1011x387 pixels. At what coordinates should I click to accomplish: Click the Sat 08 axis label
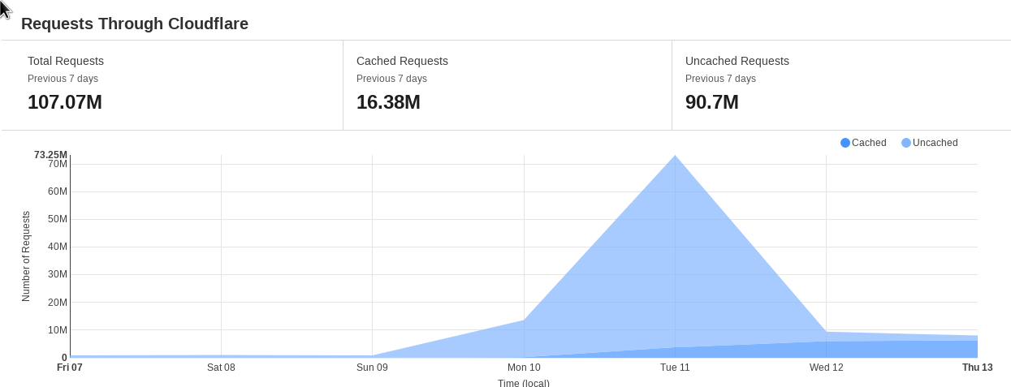click(x=221, y=368)
